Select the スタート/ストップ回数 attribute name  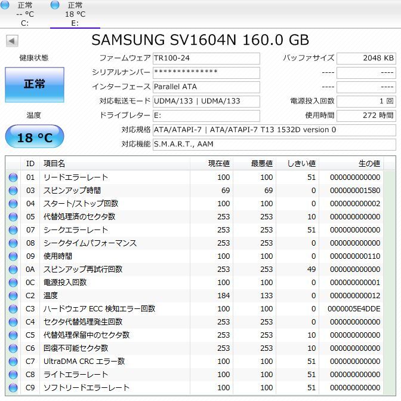coord(81,204)
